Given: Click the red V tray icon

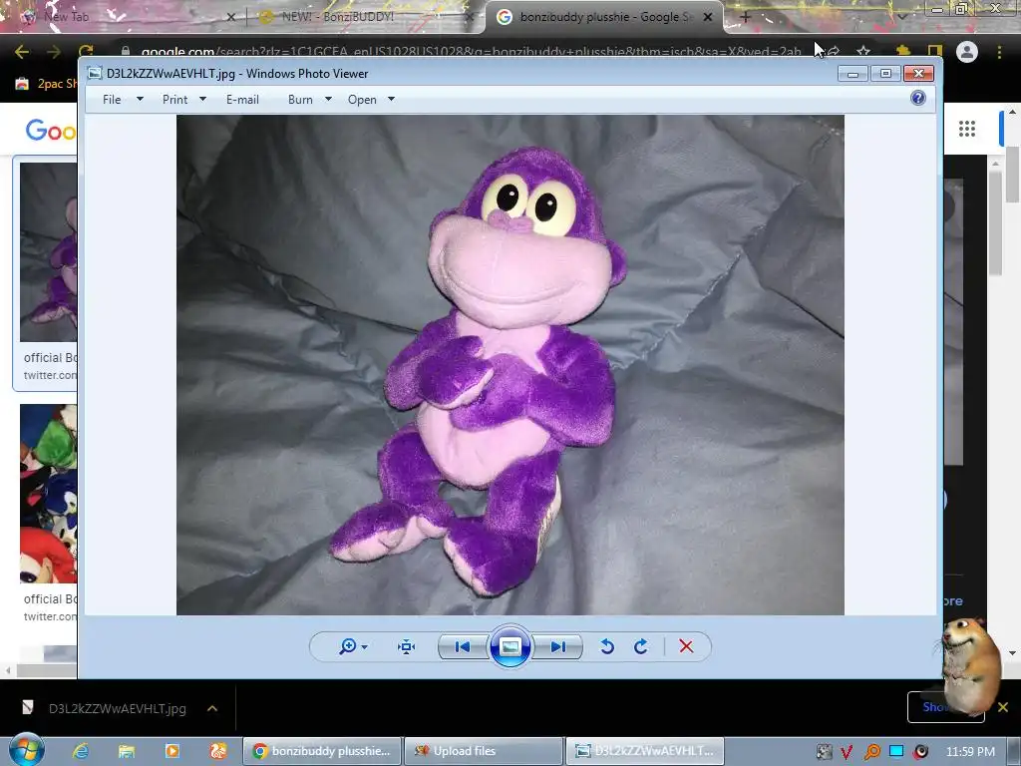Looking at the screenshot, I should coord(847,752).
